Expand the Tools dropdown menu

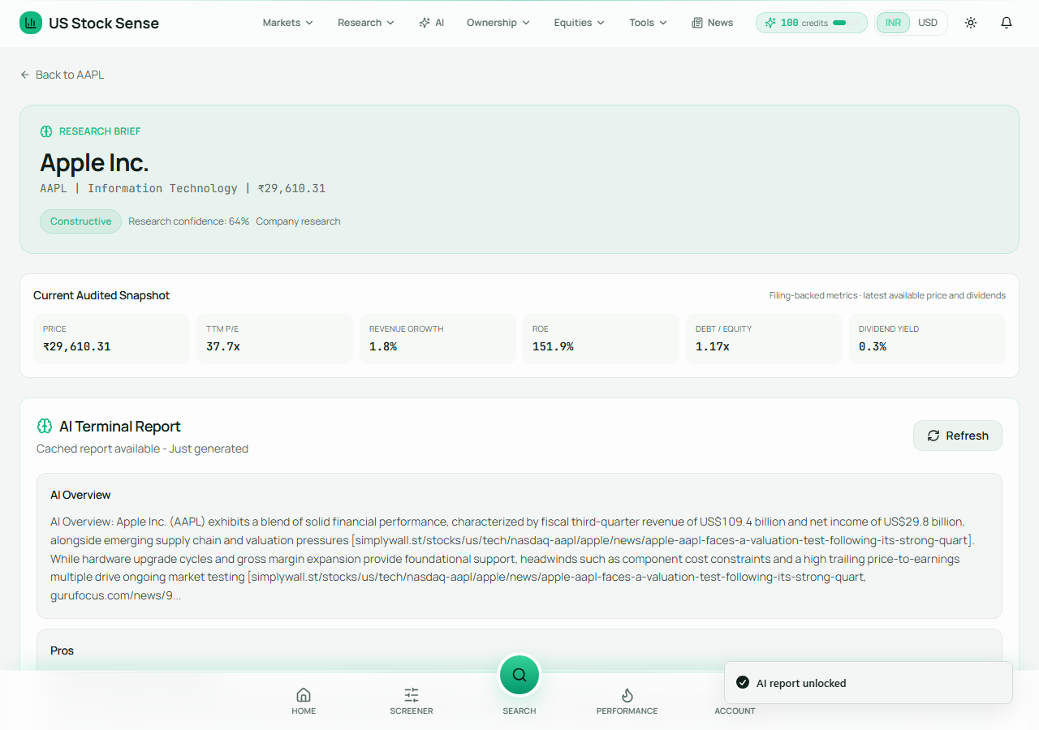649,23
